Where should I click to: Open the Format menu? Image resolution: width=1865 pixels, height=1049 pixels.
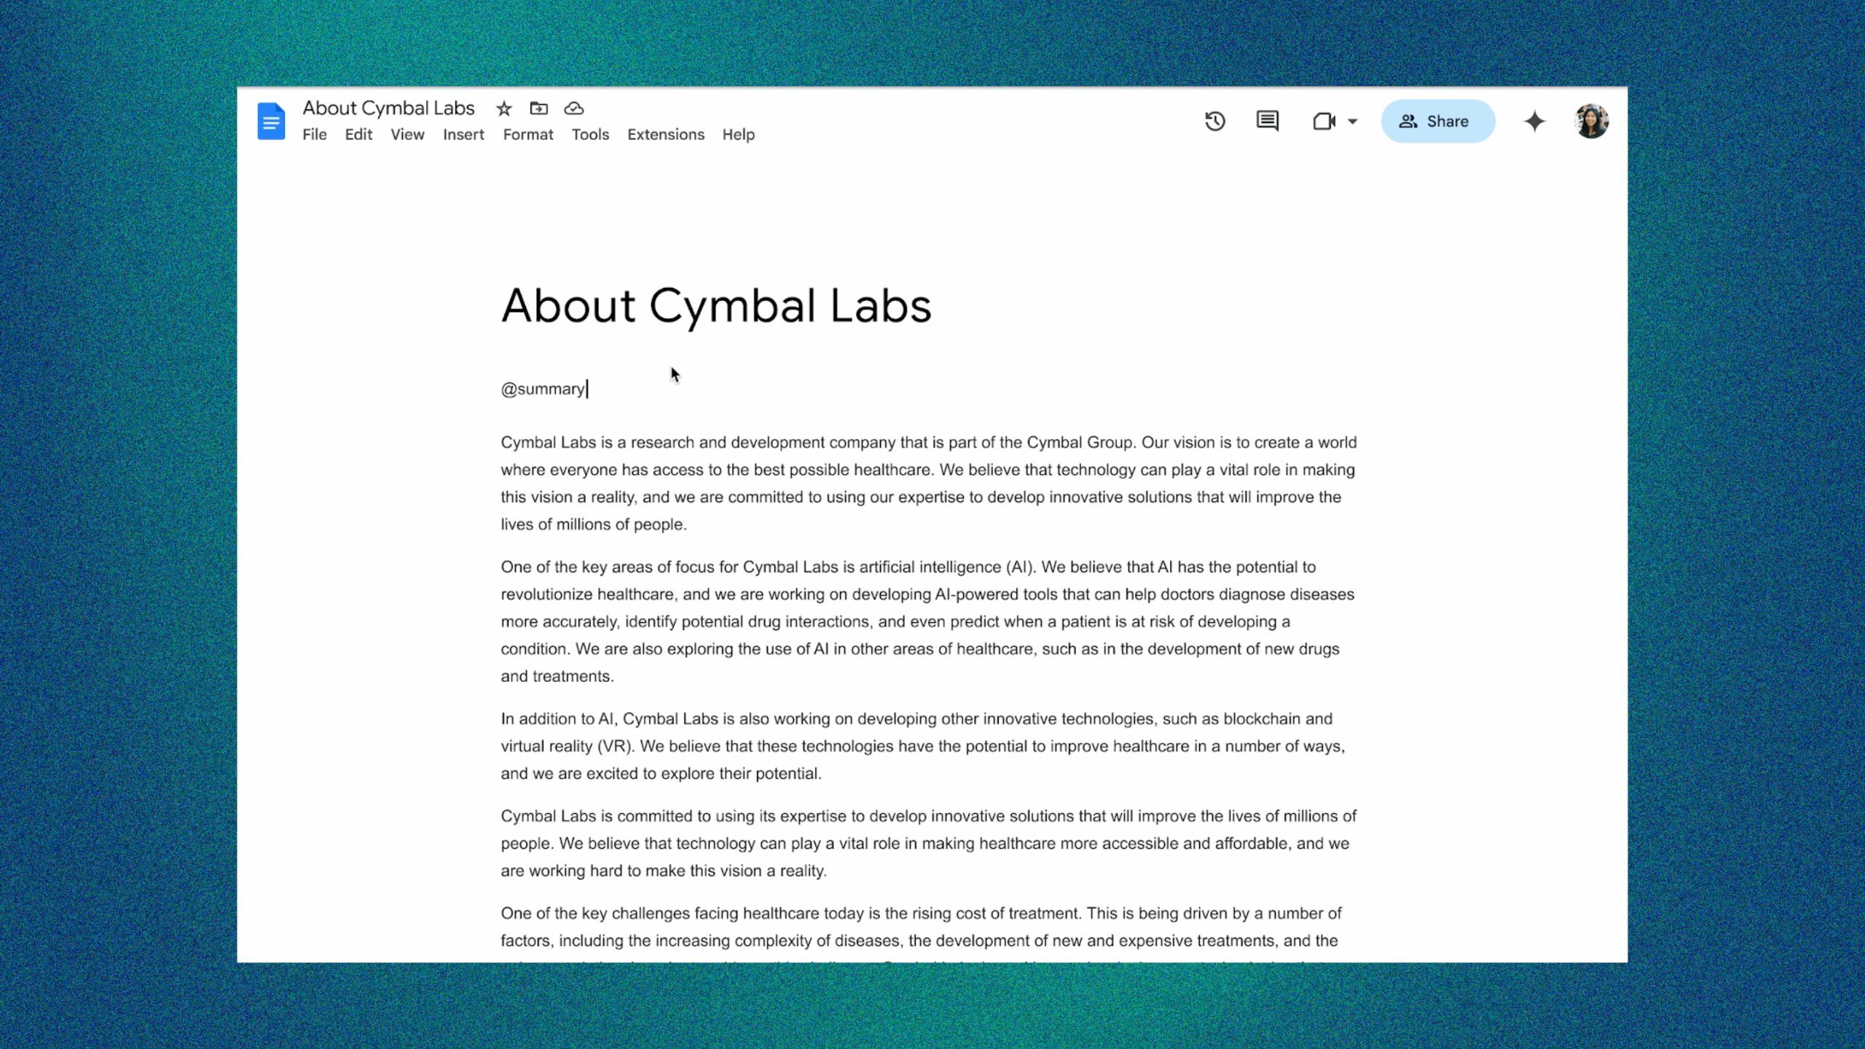point(527,133)
